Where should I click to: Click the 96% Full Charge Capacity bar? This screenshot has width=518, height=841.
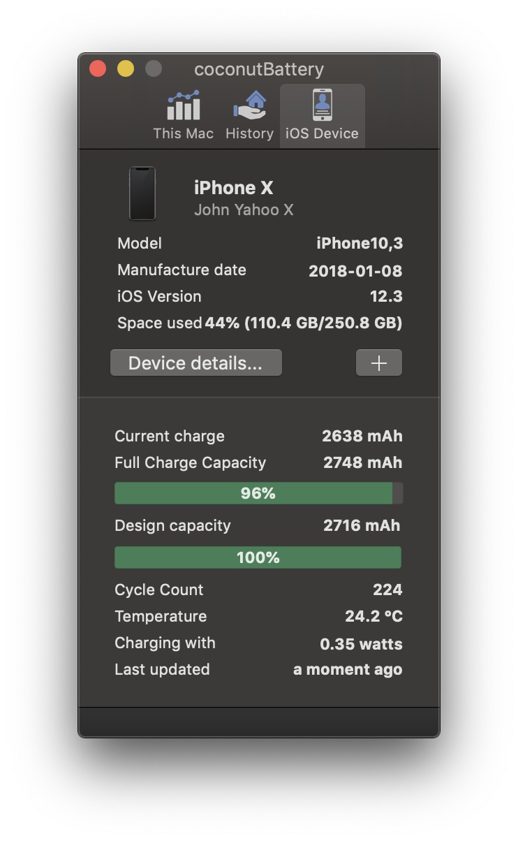coord(258,492)
